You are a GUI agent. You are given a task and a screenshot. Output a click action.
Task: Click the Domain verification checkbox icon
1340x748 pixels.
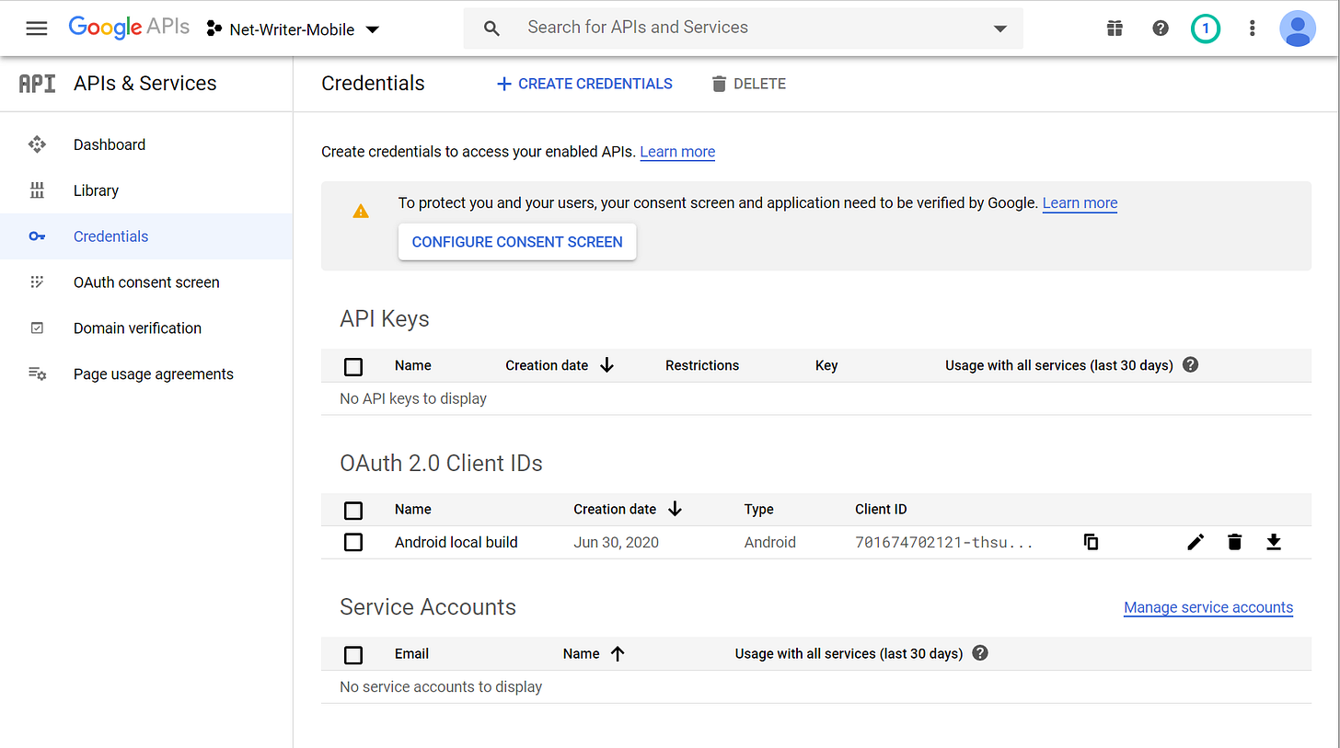(37, 328)
